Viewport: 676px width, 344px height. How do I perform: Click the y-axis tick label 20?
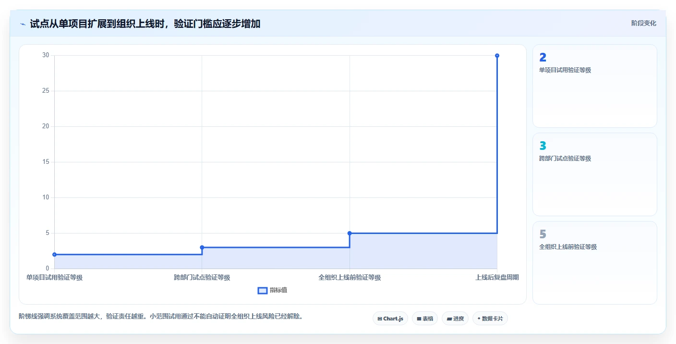(46, 126)
